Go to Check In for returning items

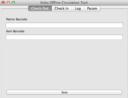tap(62, 9)
